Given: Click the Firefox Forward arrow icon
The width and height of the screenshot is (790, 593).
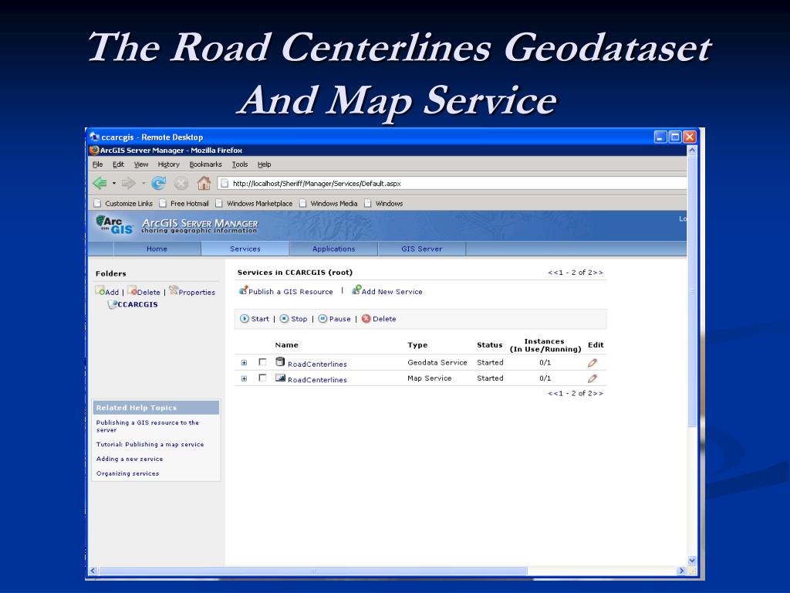Looking at the screenshot, I should (129, 183).
